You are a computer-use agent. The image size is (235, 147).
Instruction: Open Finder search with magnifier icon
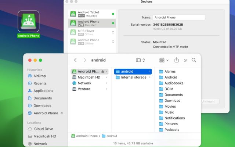tap(194, 60)
